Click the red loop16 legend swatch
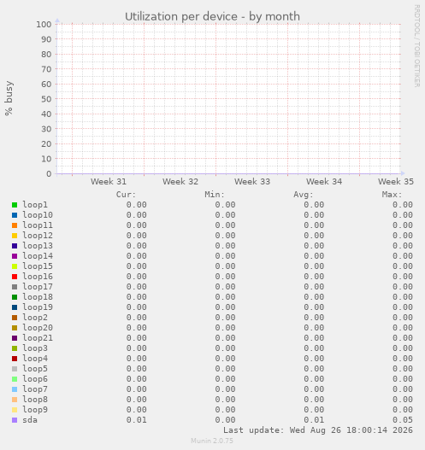 (15, 277)
